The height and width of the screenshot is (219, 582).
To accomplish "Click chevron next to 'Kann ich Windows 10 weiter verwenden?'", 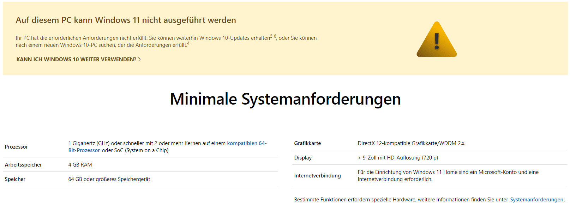I will click(x=139, y=60).
